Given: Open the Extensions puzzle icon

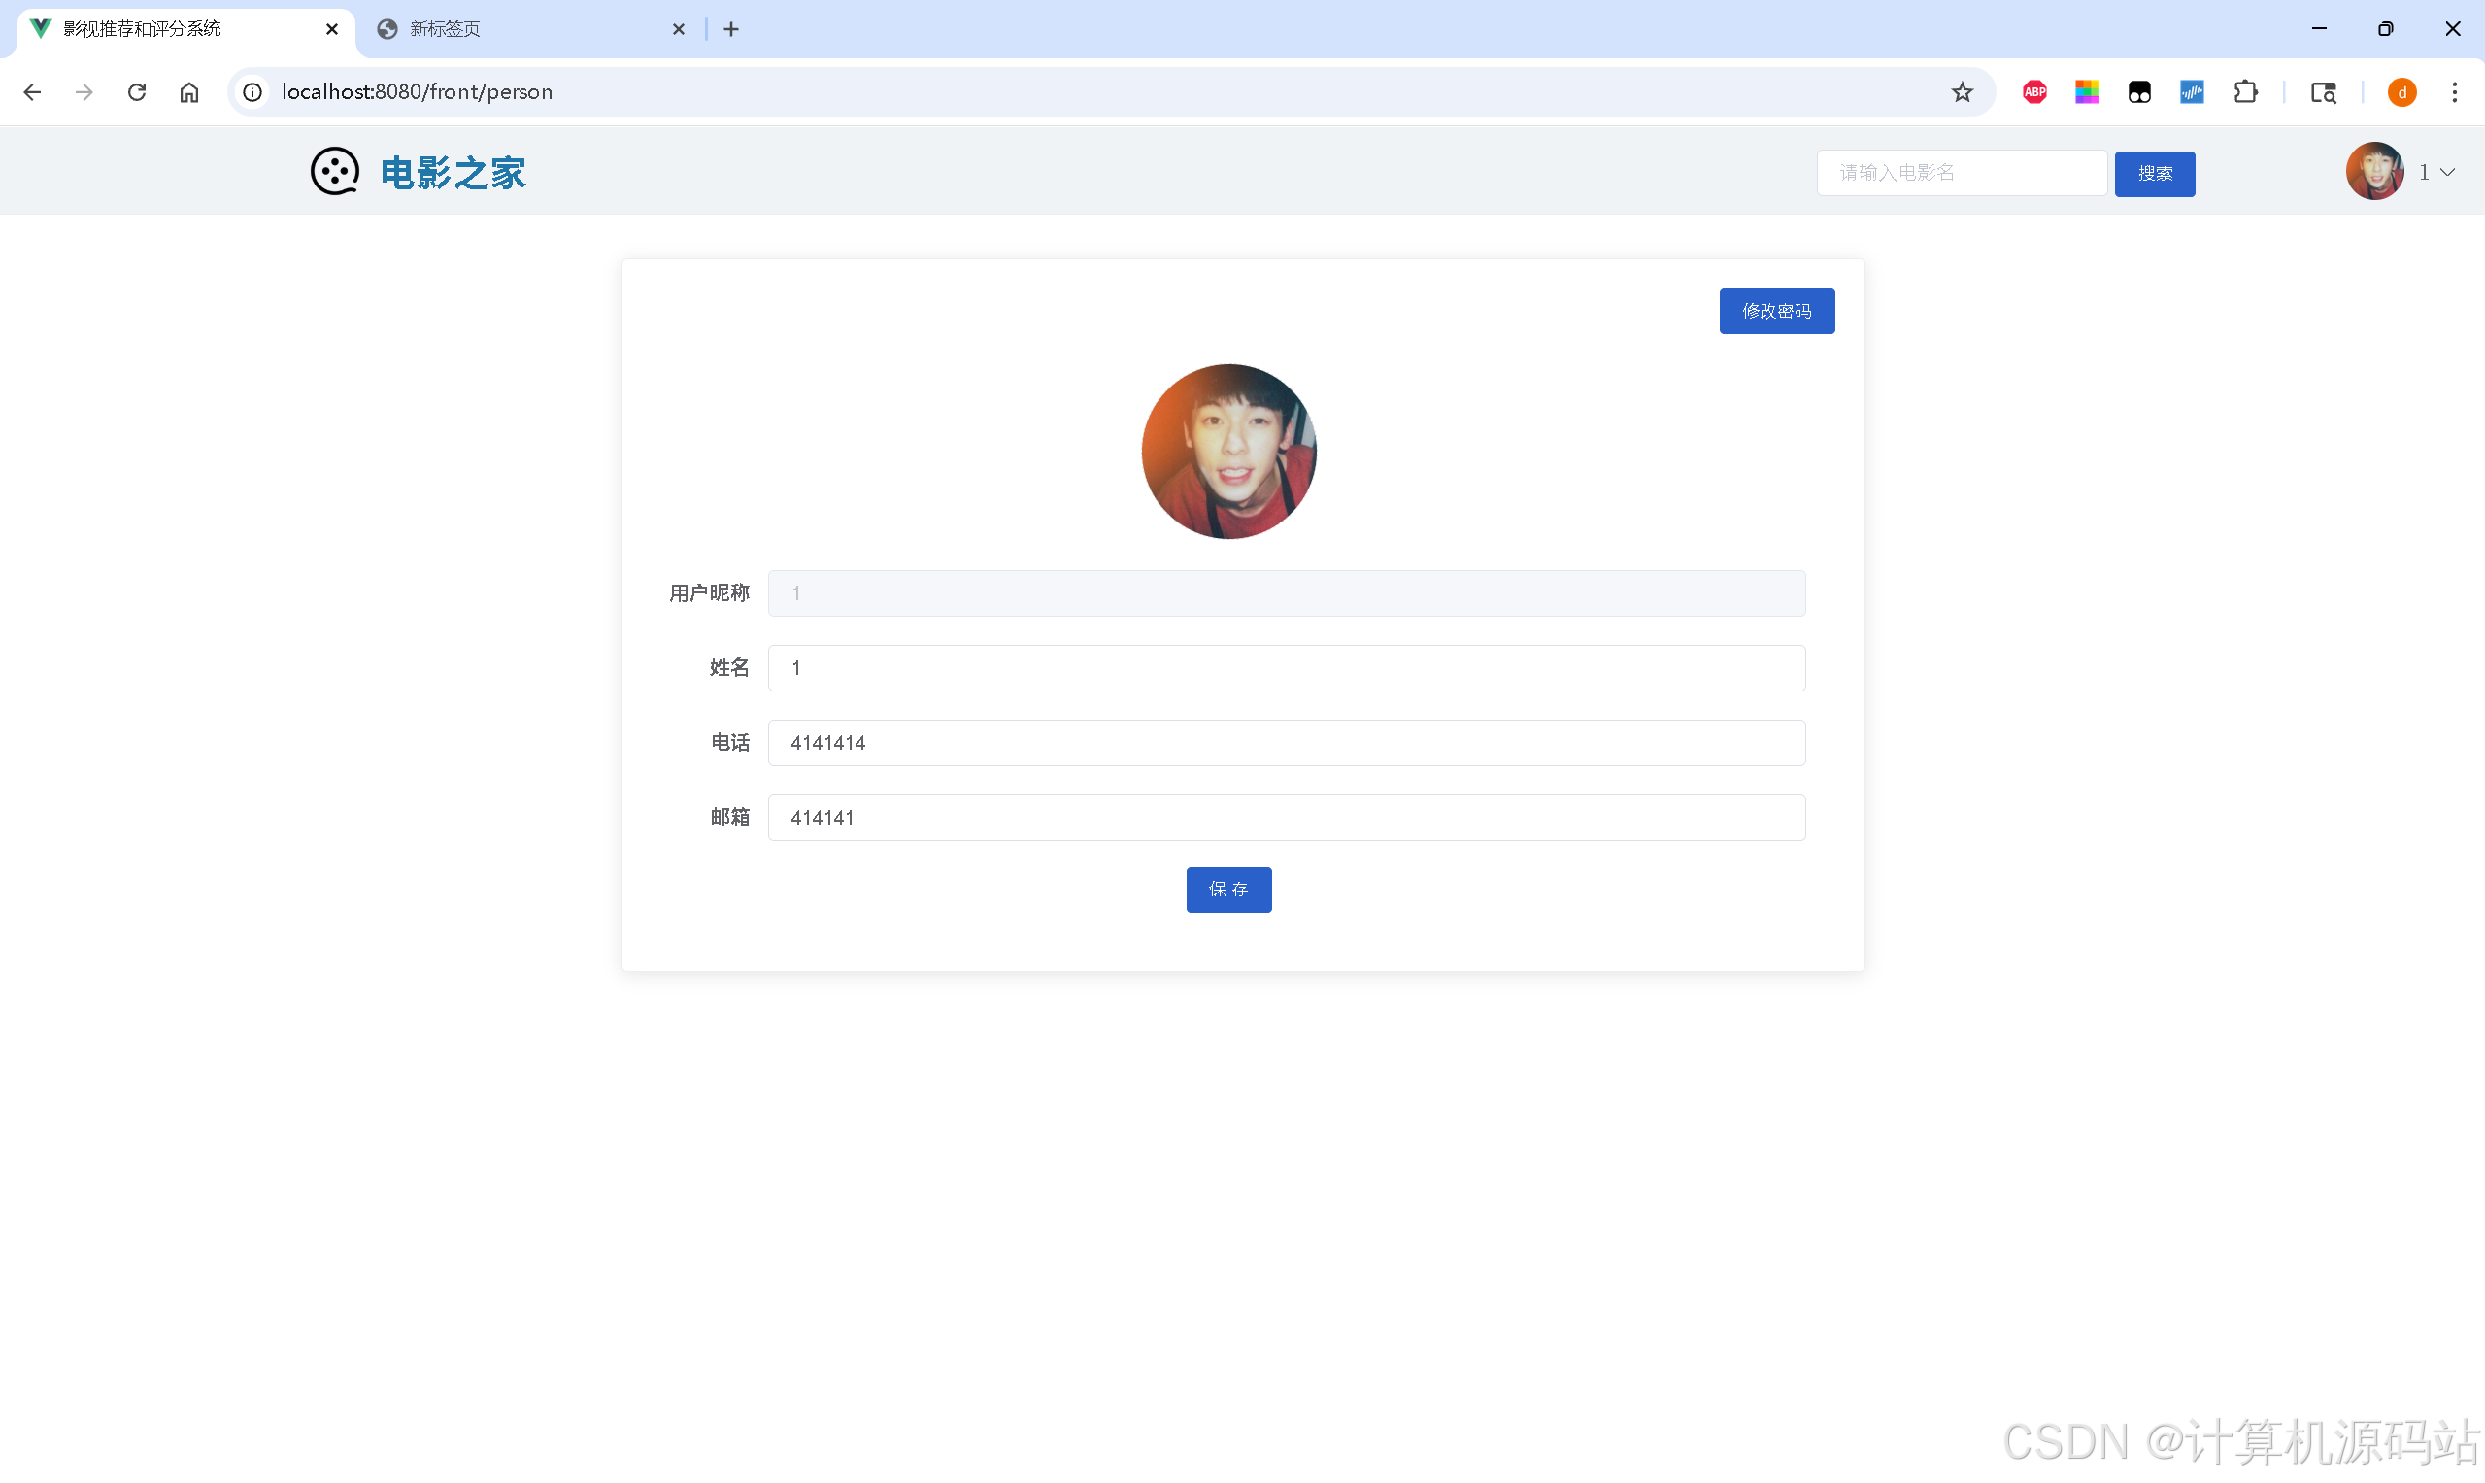Looking at the screenshot, I should [2244, 92].
